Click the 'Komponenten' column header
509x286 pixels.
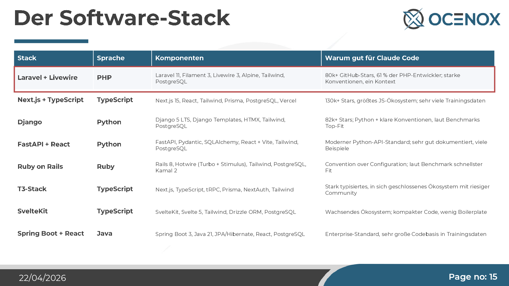pyautogui.click(x=236, y=58)
